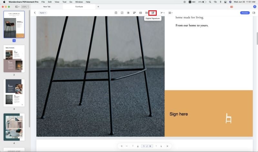Viewport: 258px width, 152px height.
Task: Open the zoom percentage dropdown
Action: pos(25,7)
